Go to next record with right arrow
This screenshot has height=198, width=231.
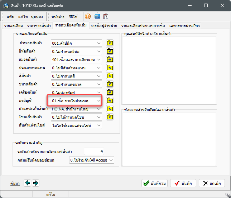pos(35,183)
